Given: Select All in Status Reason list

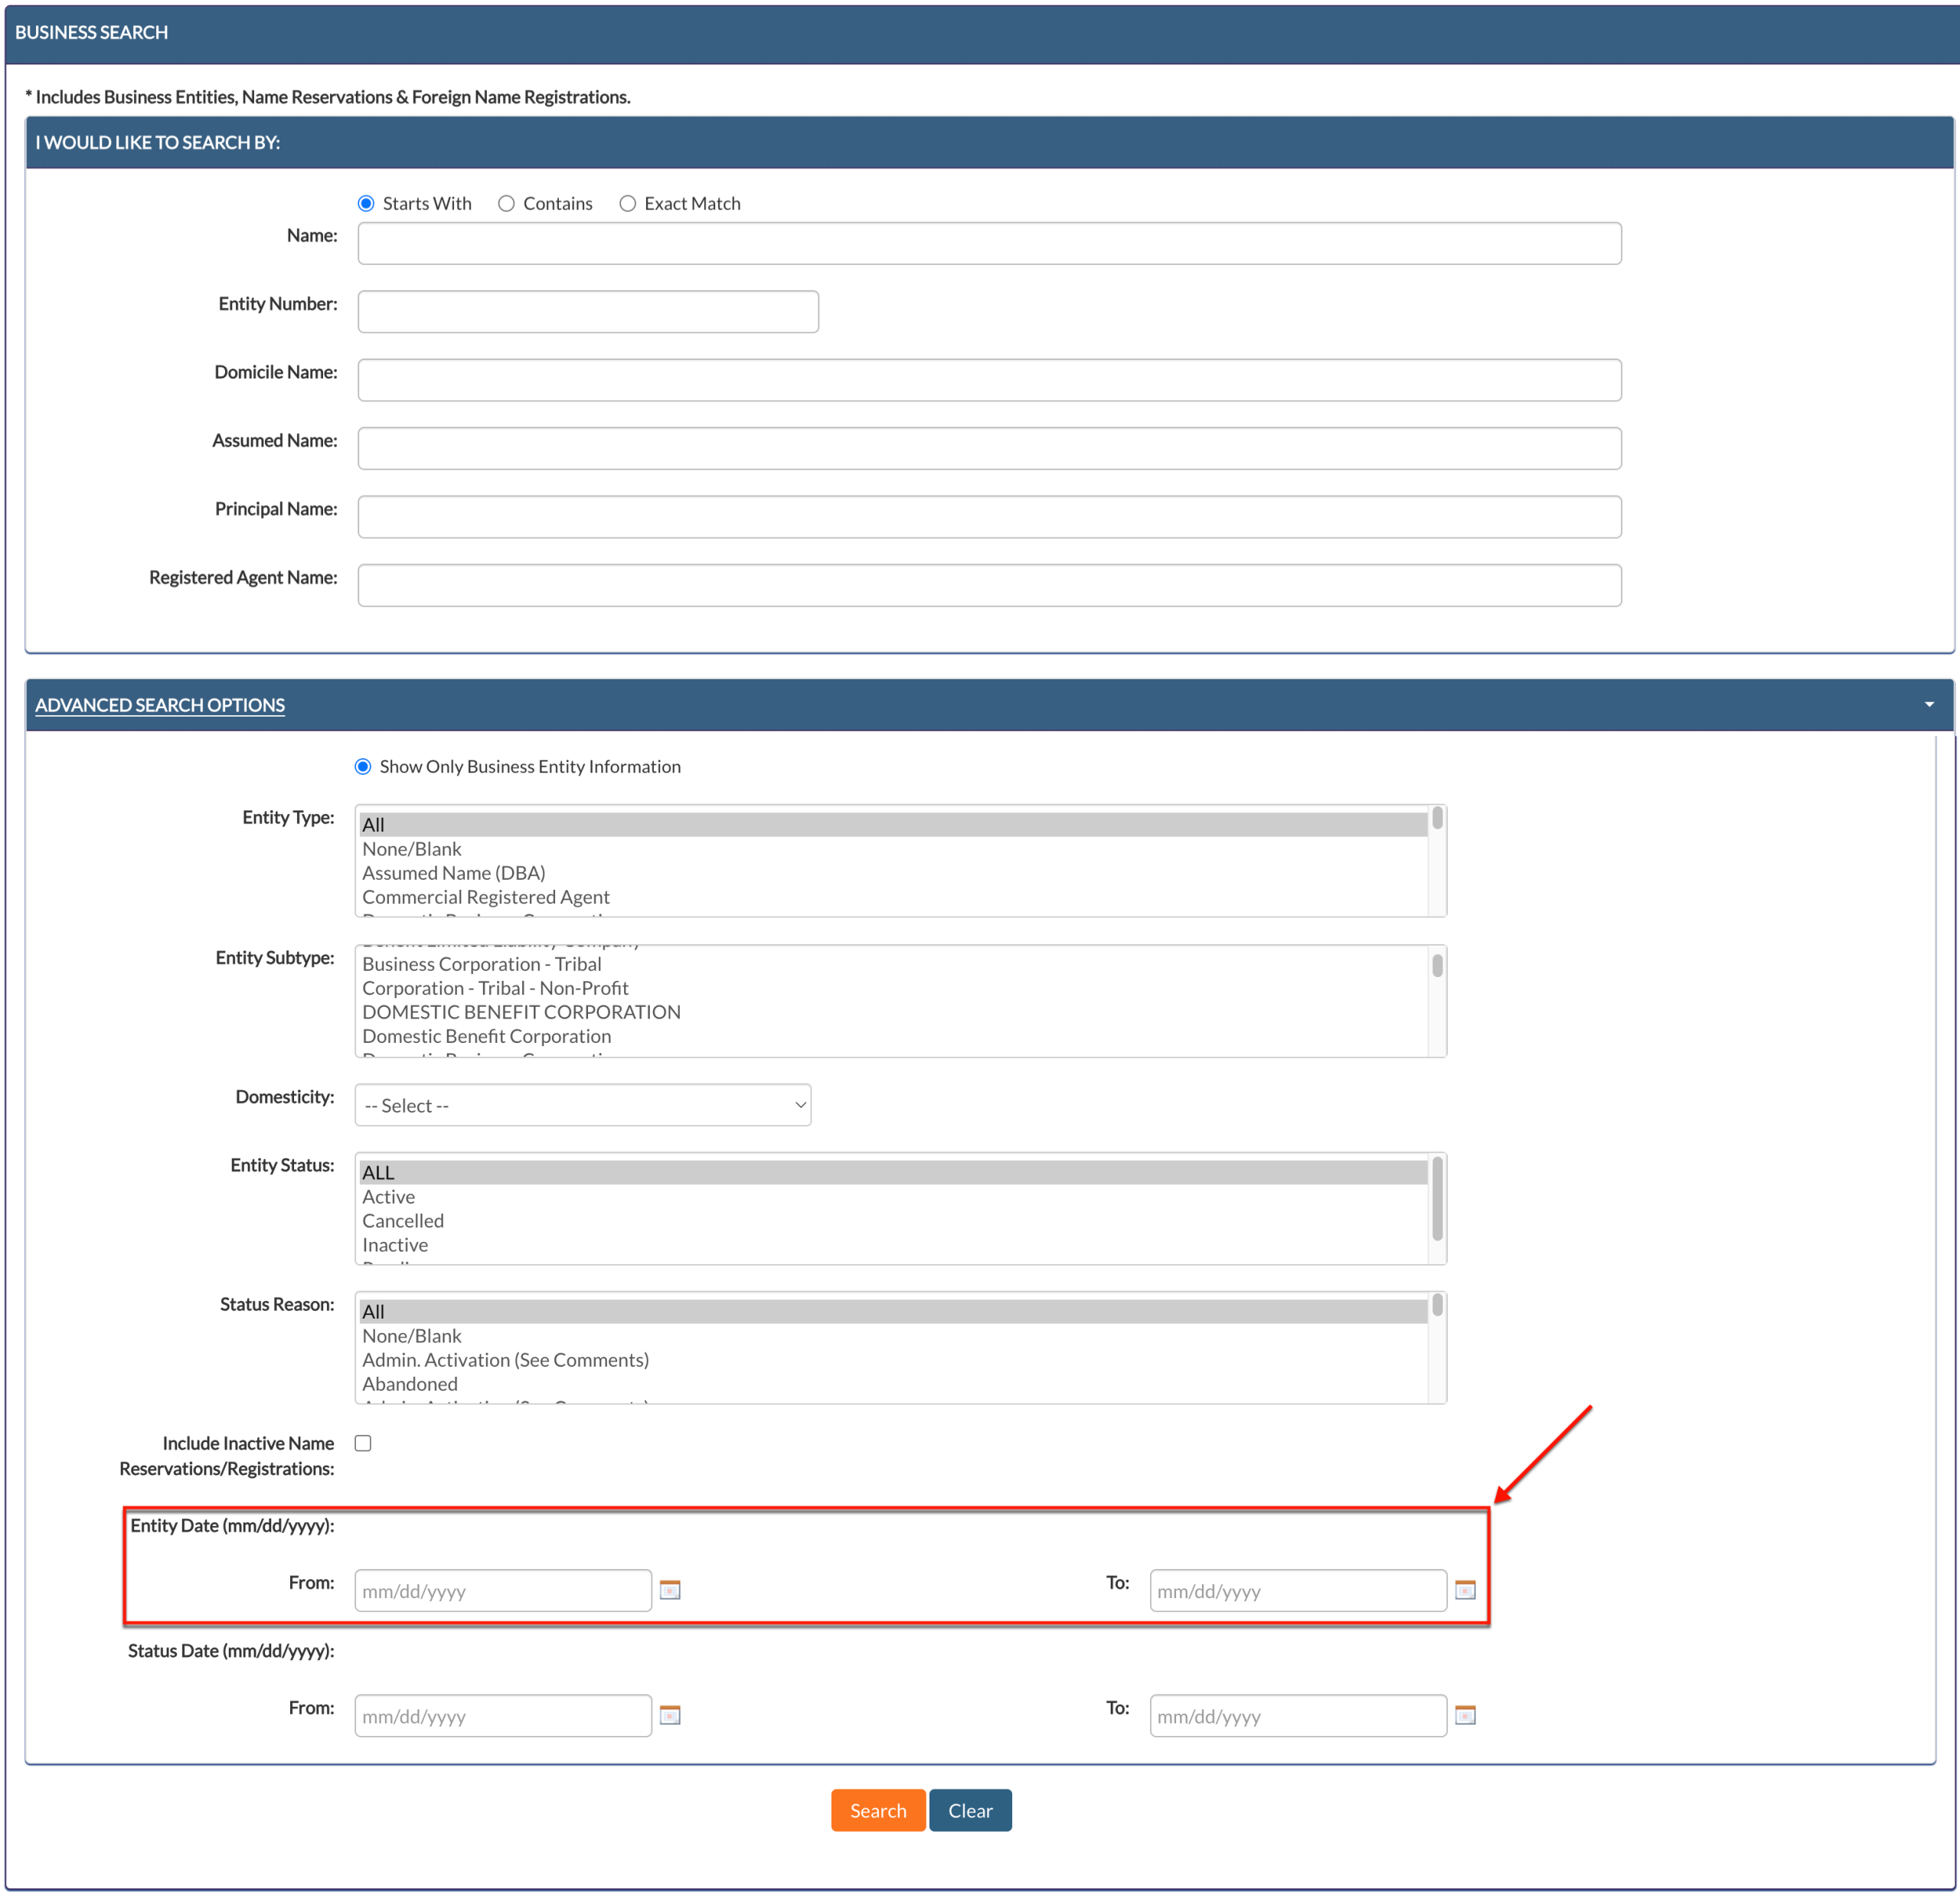Looking at the screenshot, I should tap(893, 1312).
